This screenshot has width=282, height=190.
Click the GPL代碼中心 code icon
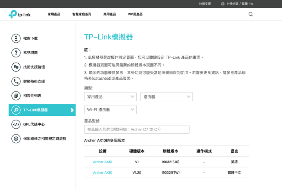point(16,124)
